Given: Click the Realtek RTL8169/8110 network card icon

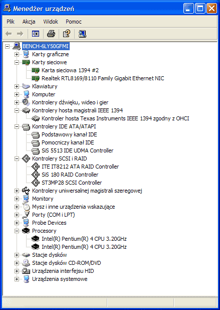Looking at the screenshot, I should pyautogui.click(x=36, y=78).
